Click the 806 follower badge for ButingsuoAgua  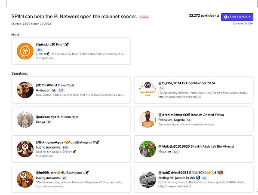click(x=65, y=147)
